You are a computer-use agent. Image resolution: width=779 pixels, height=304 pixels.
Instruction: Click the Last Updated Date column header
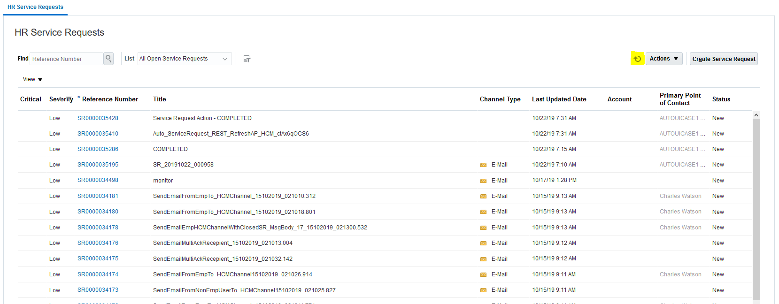559,99
